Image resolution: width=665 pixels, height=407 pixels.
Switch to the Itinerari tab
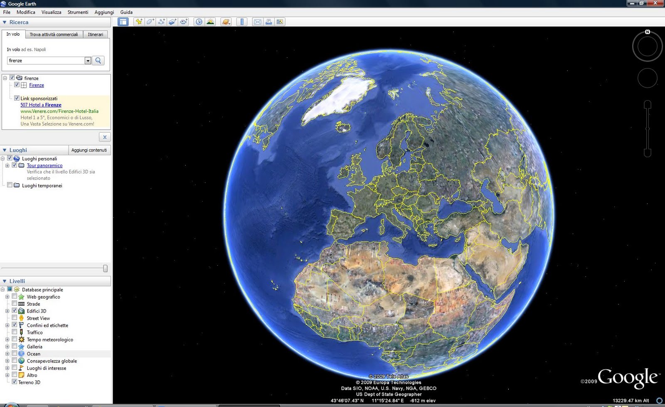click(95, 35)
